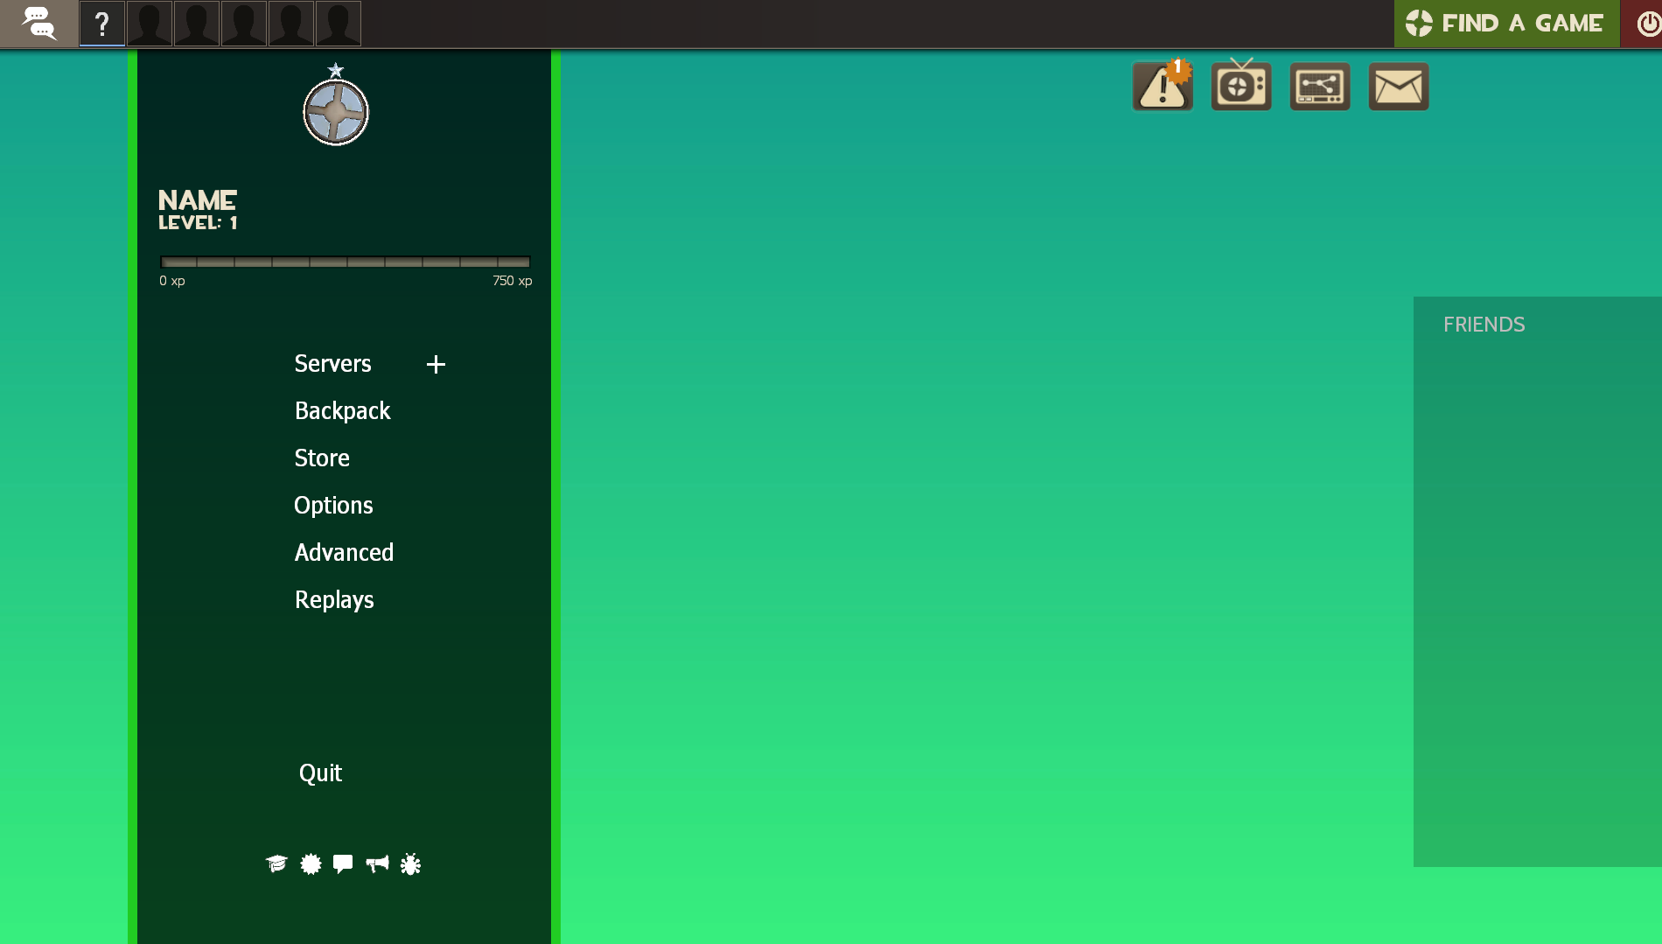Click the Find a Game button
The width and height of the screenshot is (1662, 944).
[x=1506, y=24]
